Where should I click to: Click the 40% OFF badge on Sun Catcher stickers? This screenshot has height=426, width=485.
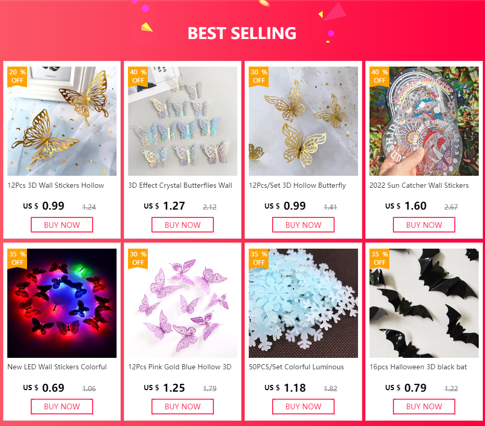(x=379, y=76)
